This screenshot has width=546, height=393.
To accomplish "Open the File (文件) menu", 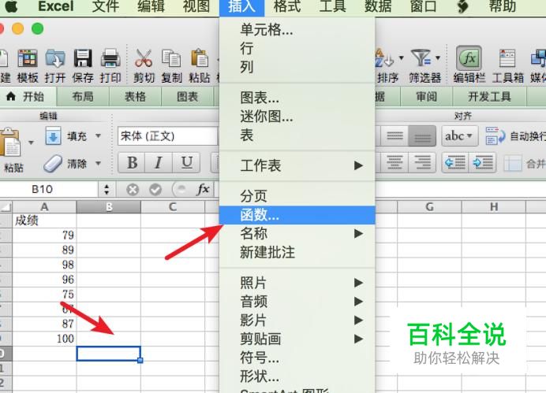I will pos(106,6).
